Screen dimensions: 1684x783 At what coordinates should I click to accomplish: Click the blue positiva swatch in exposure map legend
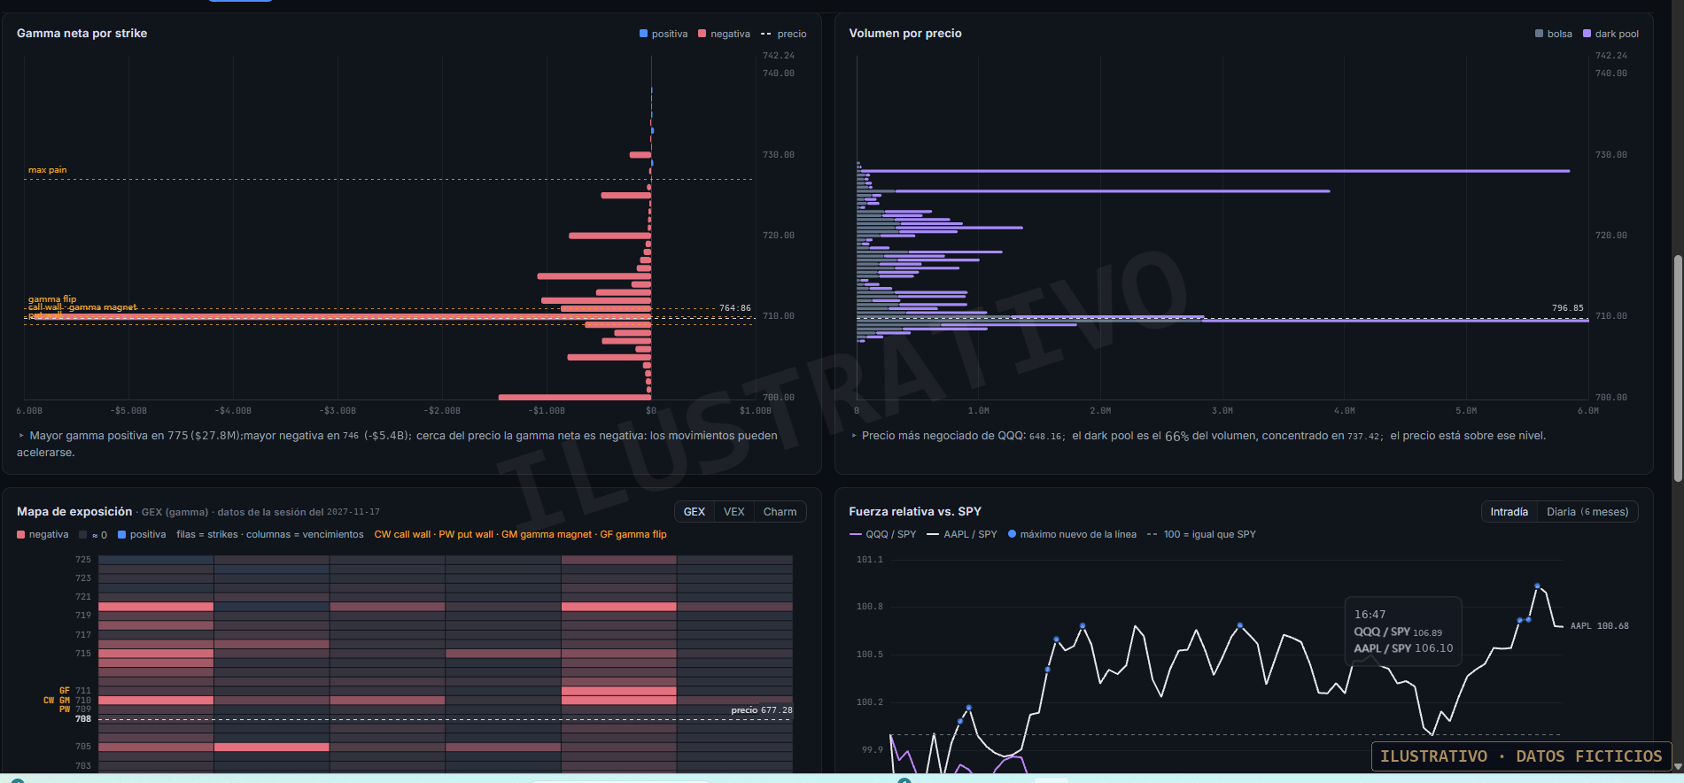pos(122,534)
